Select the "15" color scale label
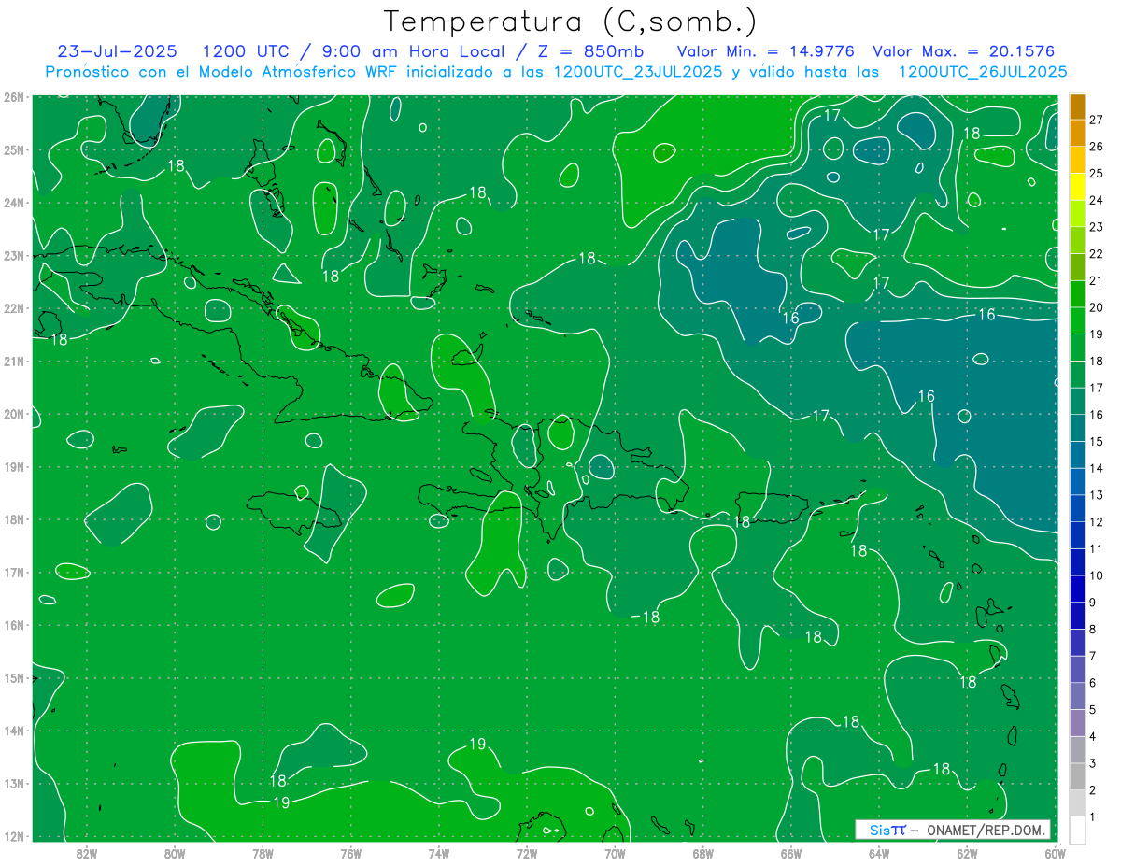Image resolution: width=1121 pixels, height=866 pixels. tap(1097, 441)
